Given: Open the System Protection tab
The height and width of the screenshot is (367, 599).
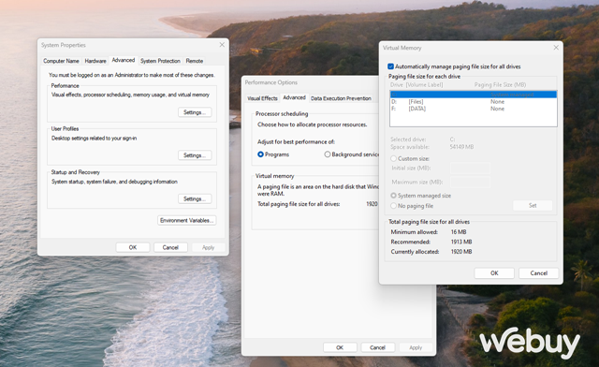Looking at the screenshot, I should click(x=160, y=61).
